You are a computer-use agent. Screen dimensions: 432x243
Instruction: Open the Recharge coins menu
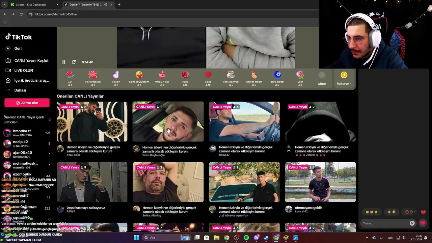[x=344, y=79]
